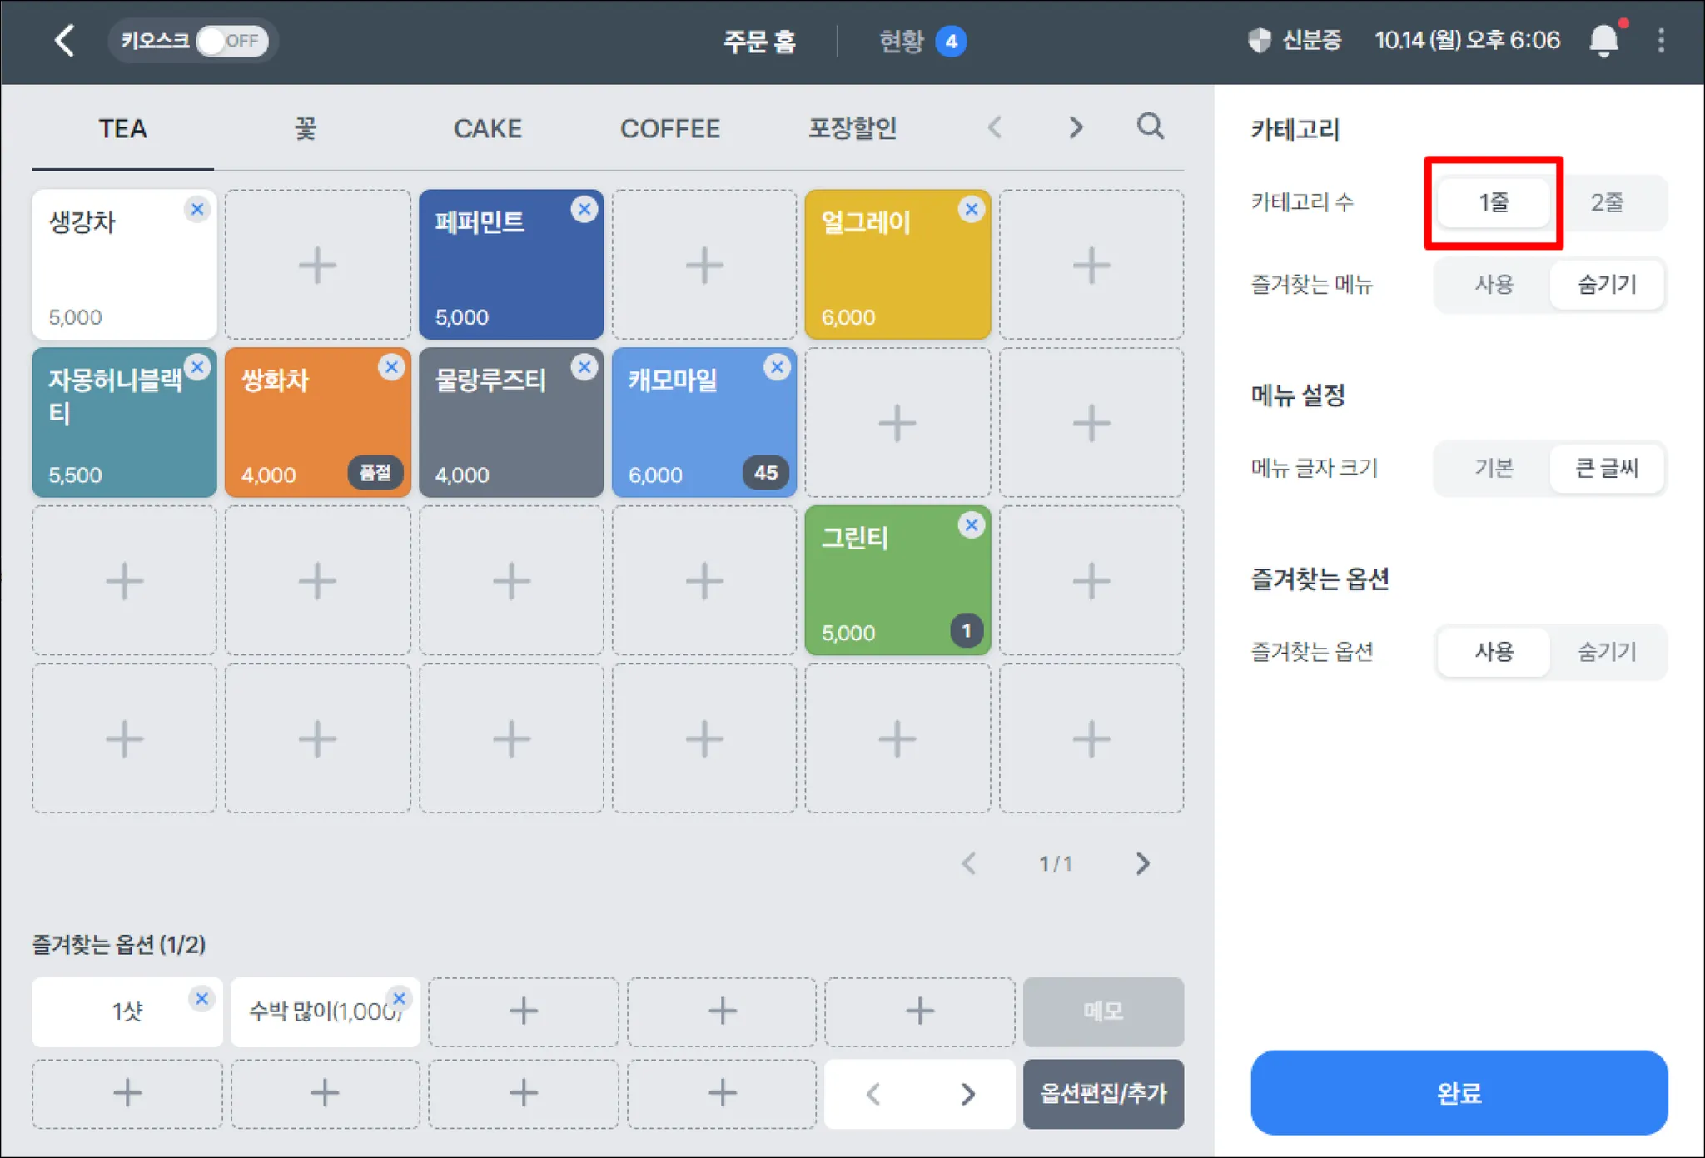Screen dimensions: 1705x1158
Task: Open the three-dot more menu
Action: 1661,40
